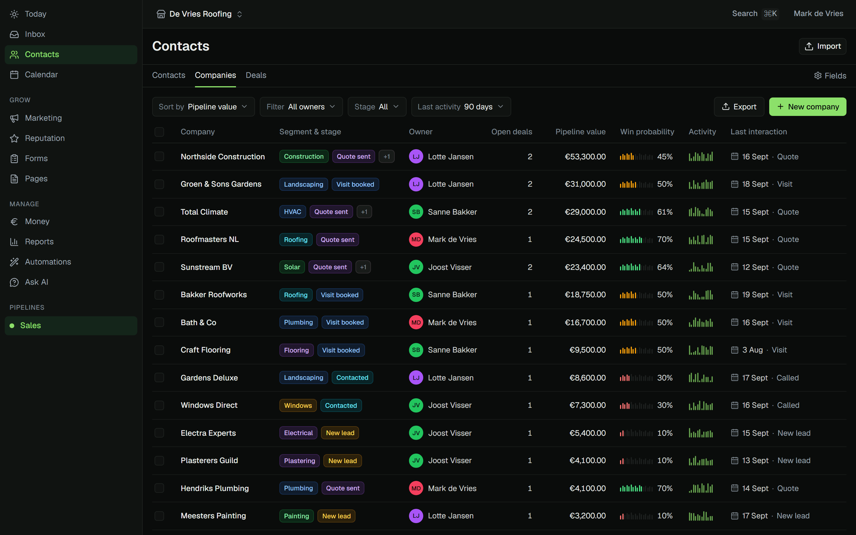Click the Search ⌘K field
The width and height of the screenshot is (856, 535).
(x=755, y=14)
